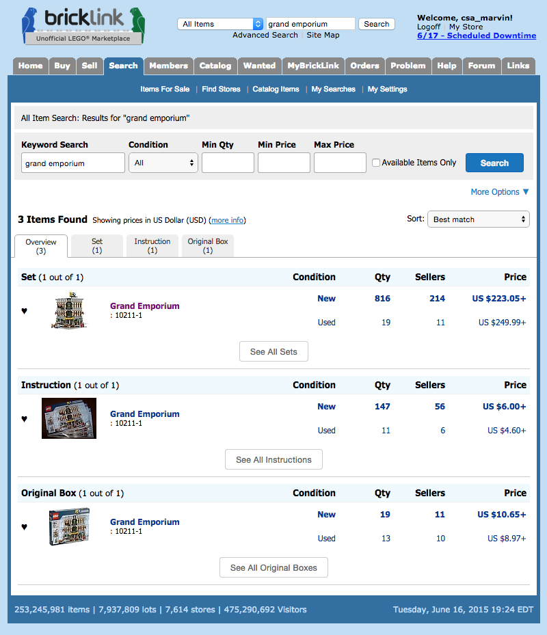Screen dimensions: 547x635
Task: Focus the Keyword Search field
Action: pos(73,163)
